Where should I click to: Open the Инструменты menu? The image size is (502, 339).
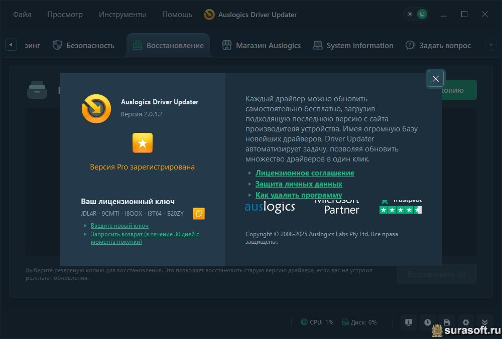(122, 15)
